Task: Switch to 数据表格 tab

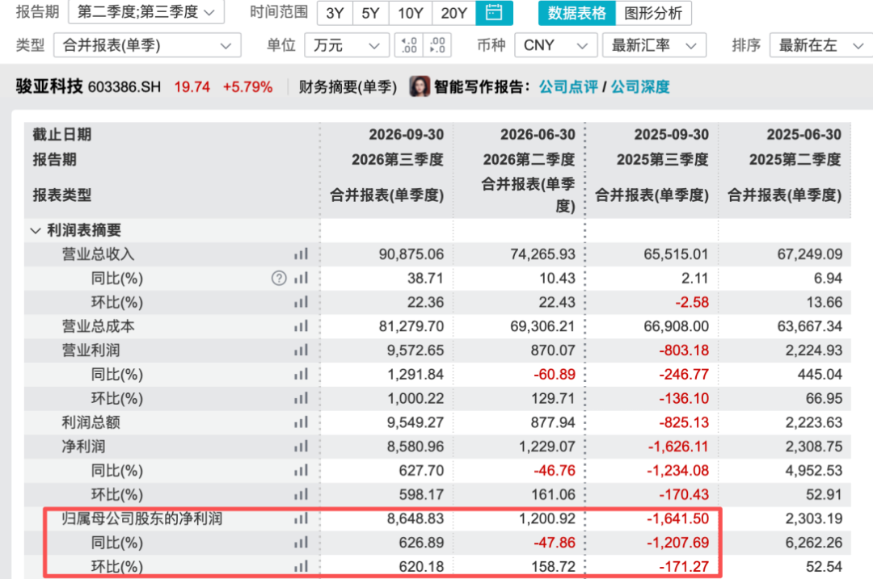Action: click(x=577, y=13)
